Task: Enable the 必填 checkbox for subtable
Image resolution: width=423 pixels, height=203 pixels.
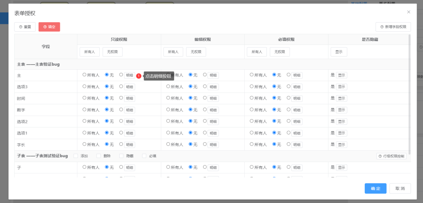Action: pyautogui.click(x=144, y=156)
